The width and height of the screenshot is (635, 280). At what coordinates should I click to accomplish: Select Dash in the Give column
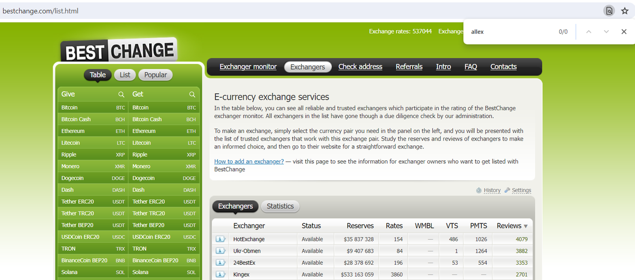coord(93,190)
